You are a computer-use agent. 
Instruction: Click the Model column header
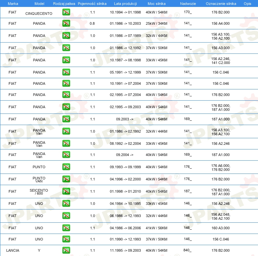[39, 4]
